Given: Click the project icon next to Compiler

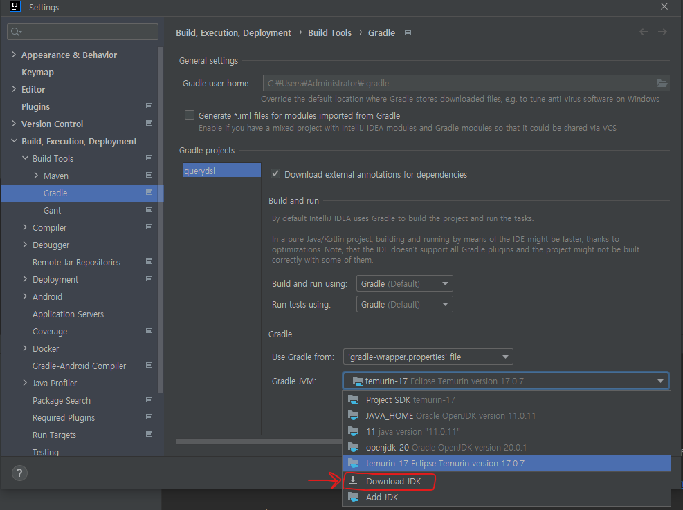Looking at the screenshot, I should pos(149,227).
